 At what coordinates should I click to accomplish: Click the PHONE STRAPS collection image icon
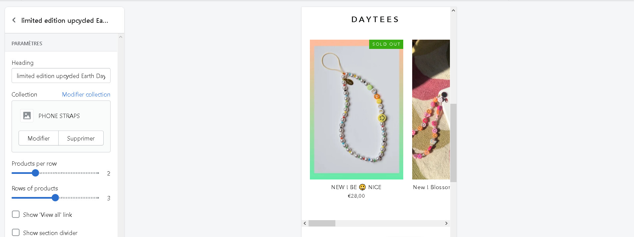[x=27, y=116]
